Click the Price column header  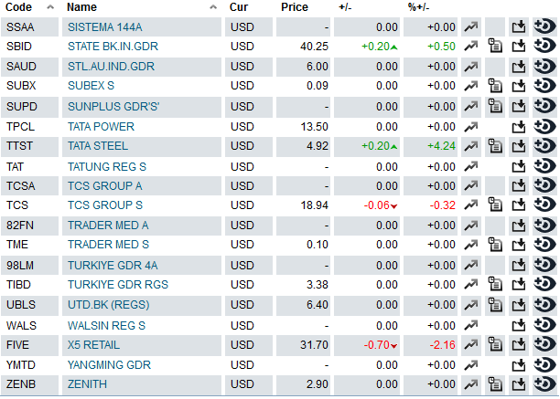point(295,7)
